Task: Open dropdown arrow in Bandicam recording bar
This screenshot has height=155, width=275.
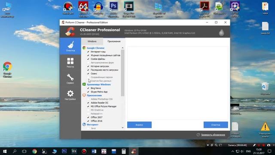Action: 208,145
